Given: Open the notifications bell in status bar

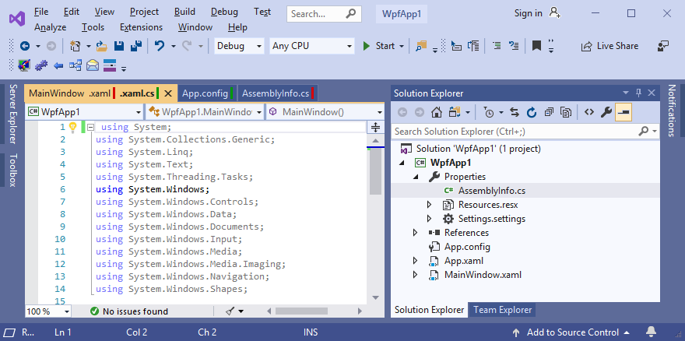Looking at the screenshot, I should coord(651,332).
